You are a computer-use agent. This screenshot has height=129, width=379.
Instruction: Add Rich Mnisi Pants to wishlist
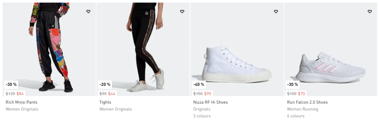point(88,11)
